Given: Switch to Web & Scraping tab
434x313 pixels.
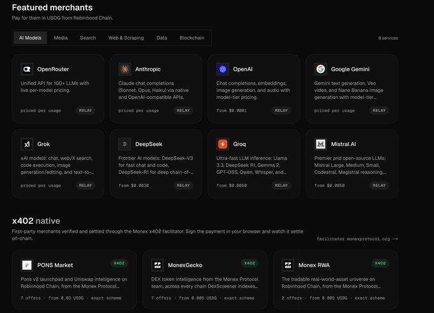Looking at the screenshot, I should point(126,38).
